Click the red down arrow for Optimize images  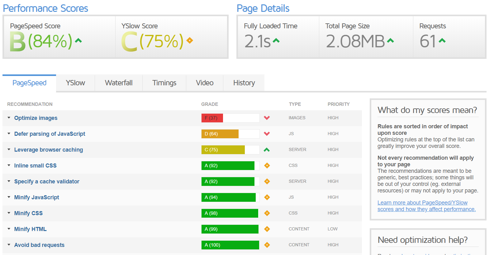coord(267,118)
